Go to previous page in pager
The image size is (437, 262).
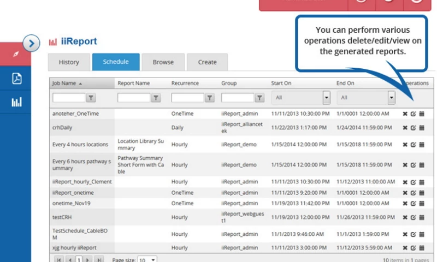(70, 259)
